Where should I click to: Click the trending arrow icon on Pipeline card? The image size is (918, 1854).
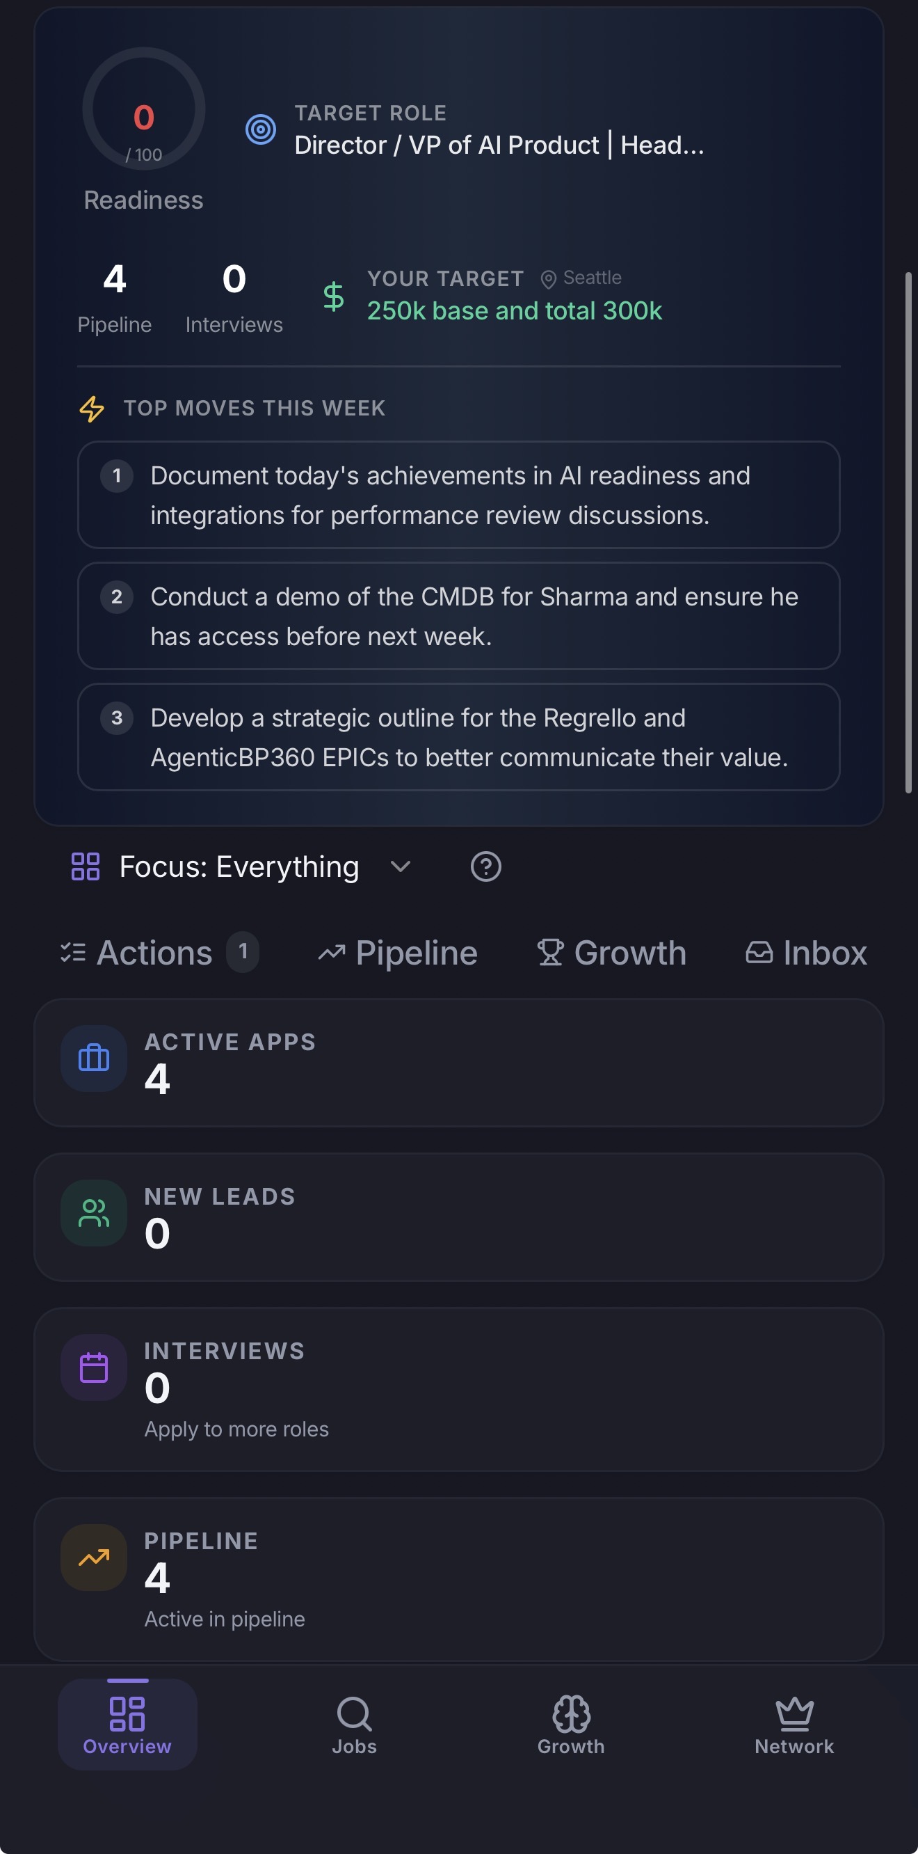tap(92, 1558)
